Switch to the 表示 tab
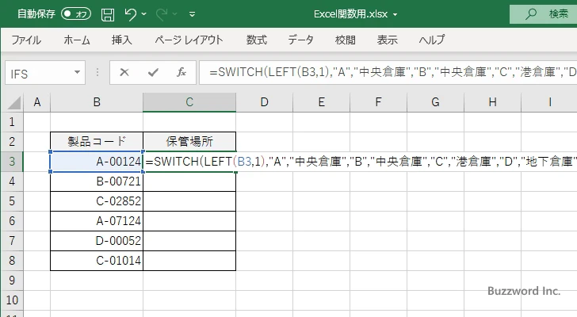Image resolution: width=577 pixels, height=317 pixels. point(387,40)
